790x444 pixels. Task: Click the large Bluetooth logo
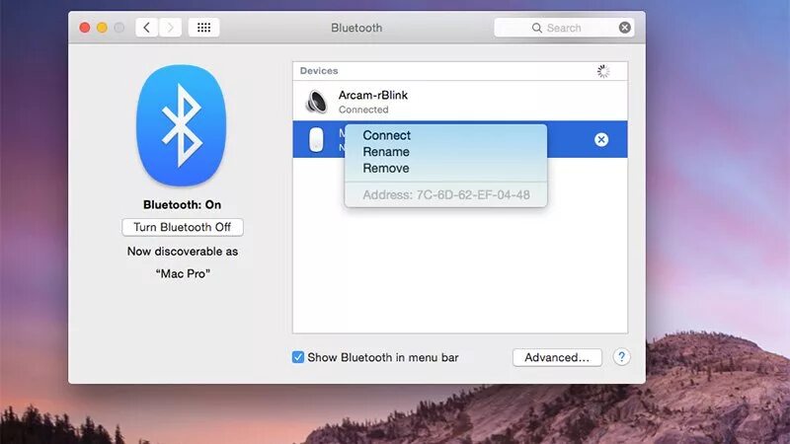pyautogui.click(x=182, y=125)
